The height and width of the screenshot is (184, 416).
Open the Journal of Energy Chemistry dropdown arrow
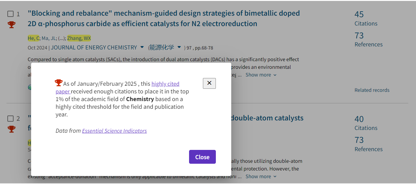pyautogui.click(x=142, y=47)
